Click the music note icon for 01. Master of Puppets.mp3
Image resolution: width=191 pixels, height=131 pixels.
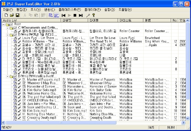click(15, 80)
